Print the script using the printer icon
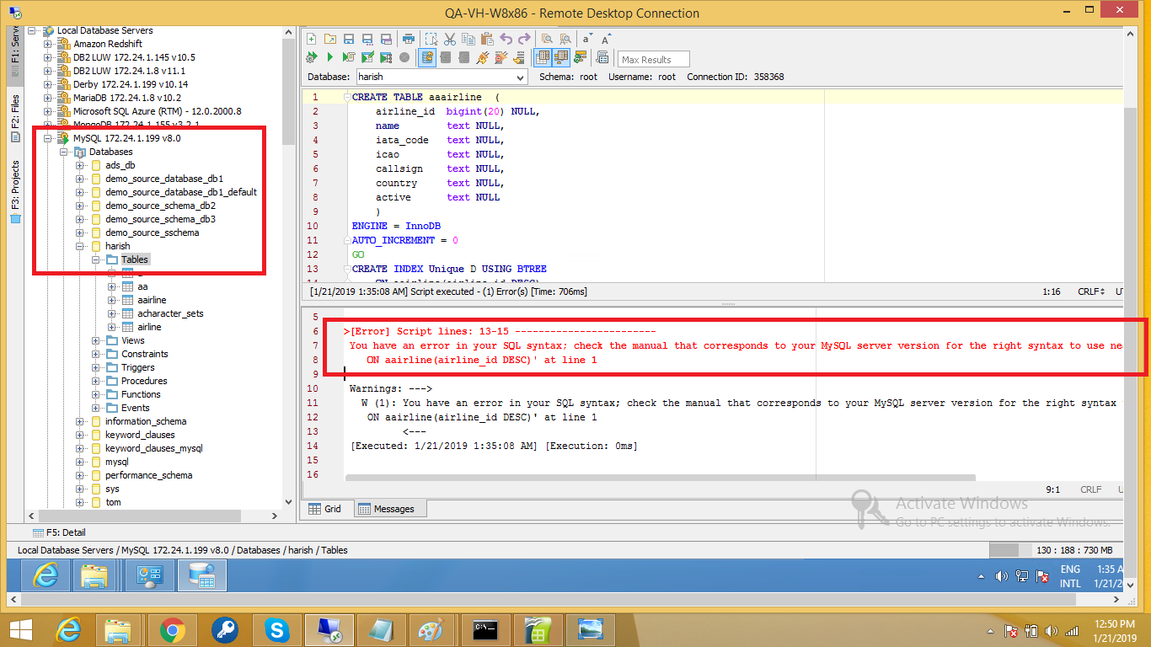The width and height of the screenshot is (1151, 647). tap(409, 39)
